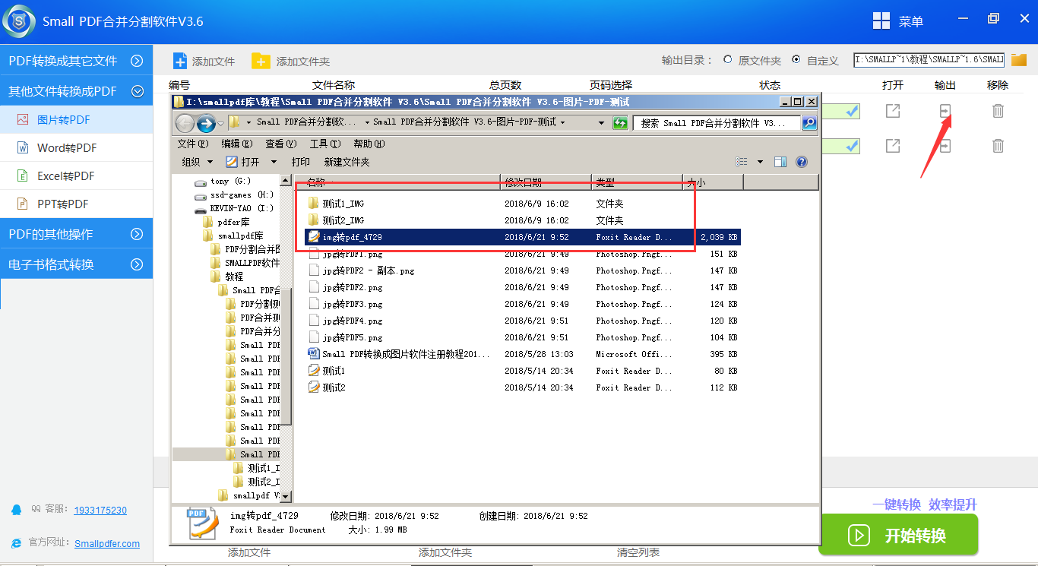Delete first row with trash icon

point(998,111)
